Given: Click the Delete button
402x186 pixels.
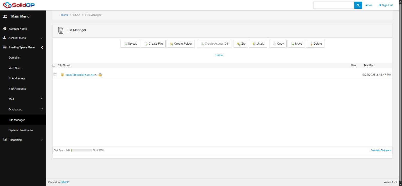Looking at the screenshot, I should click(315, 44).
